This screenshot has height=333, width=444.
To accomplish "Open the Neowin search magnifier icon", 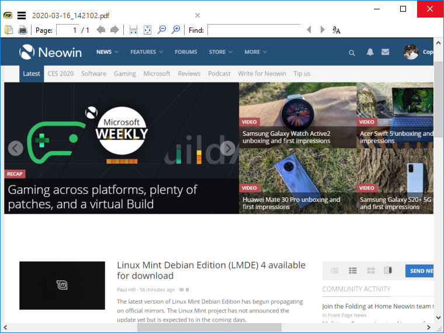I will [352, 53].
